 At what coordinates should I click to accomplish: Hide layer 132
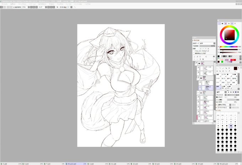click(199, 117)
